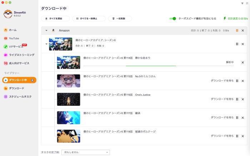Viewport: 250px width, 156px height.
Task: Click the adult services 18 icon
Action: [x=6, y=63]
